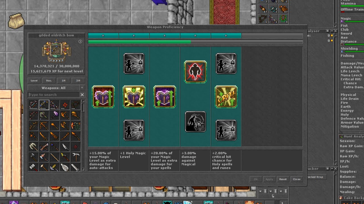Click the Balance: line in Hunt Analyser
Screen dimensions: 364x204
point(348,177)
